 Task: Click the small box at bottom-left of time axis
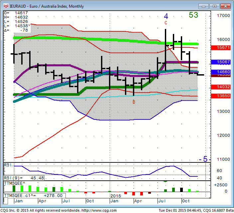point(6,201)
